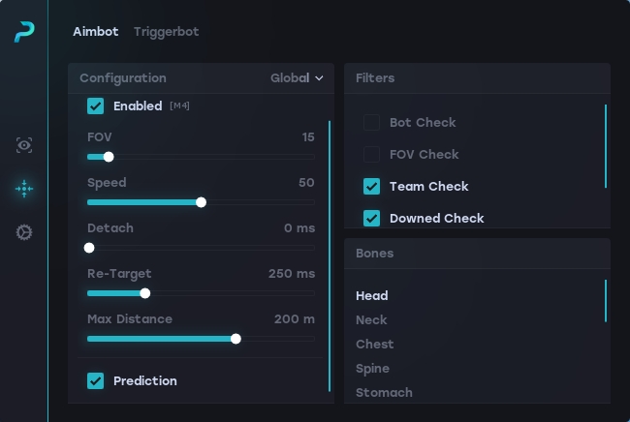Open the settings gear icon
The width and height of the screenshot is (630, 422).
24,232
